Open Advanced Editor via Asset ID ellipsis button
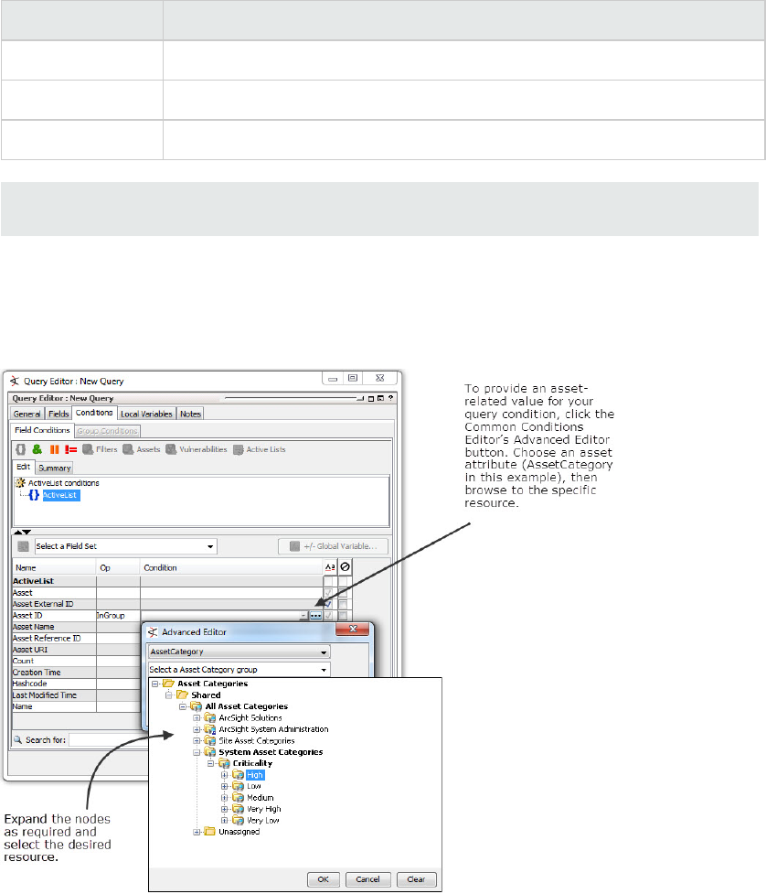 coord(316,616)
